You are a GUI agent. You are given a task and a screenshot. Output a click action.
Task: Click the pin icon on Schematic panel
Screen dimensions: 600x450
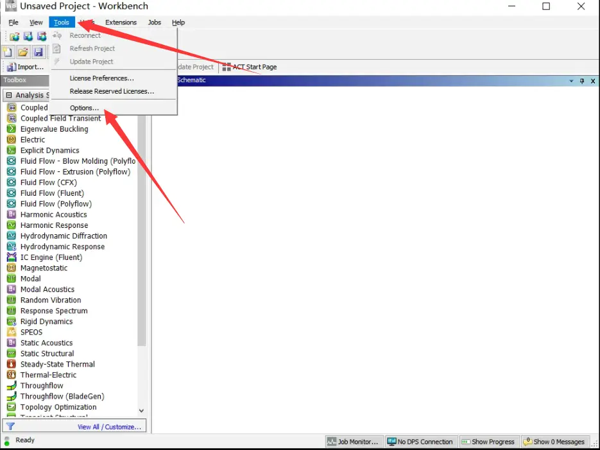point(582,81)
